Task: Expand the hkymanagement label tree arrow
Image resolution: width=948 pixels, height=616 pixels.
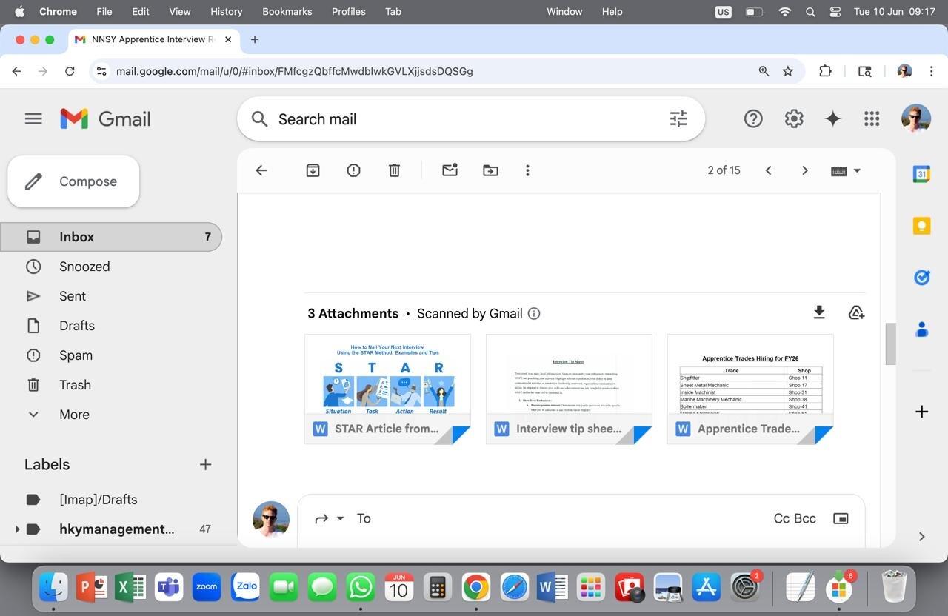Action: 17,529
